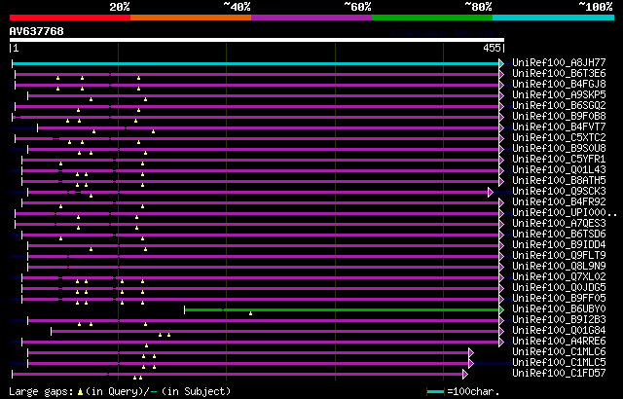Click the red 20% legend color segment

(x=70, y=17)
